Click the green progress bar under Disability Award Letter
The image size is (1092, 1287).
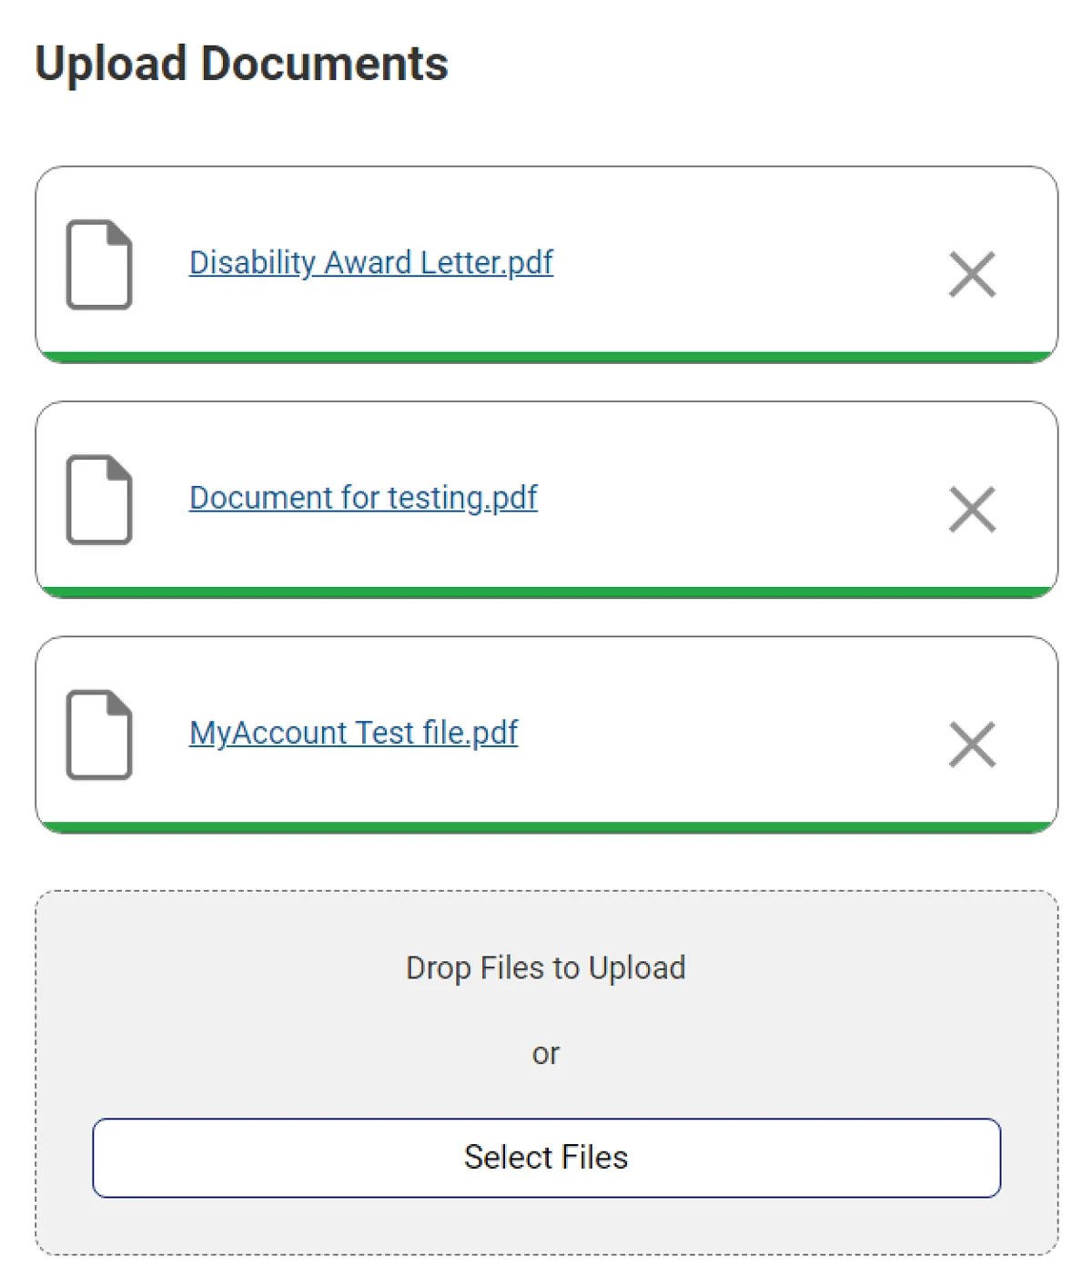click(x=546, y=357)
